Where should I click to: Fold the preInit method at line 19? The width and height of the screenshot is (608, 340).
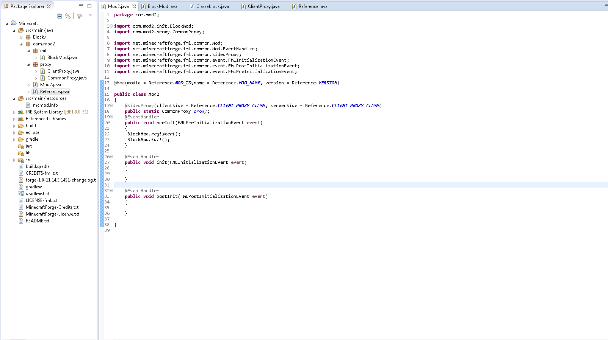[111, 117]
